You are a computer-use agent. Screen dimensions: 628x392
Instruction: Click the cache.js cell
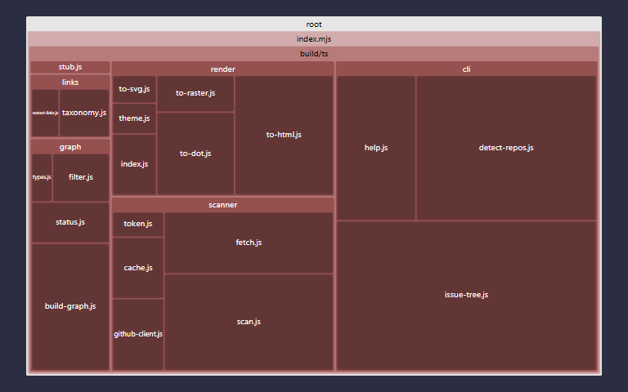138,268
